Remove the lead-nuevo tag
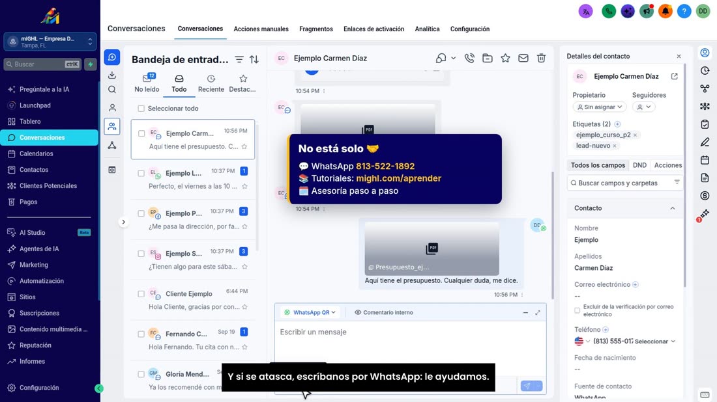 pos(615,146)
